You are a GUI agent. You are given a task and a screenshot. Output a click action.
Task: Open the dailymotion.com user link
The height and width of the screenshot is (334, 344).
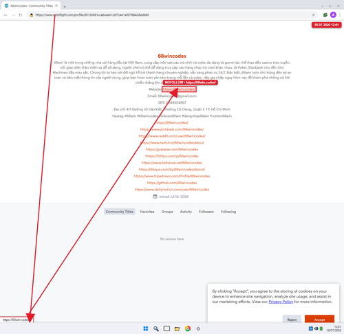[x=172, y=189]
